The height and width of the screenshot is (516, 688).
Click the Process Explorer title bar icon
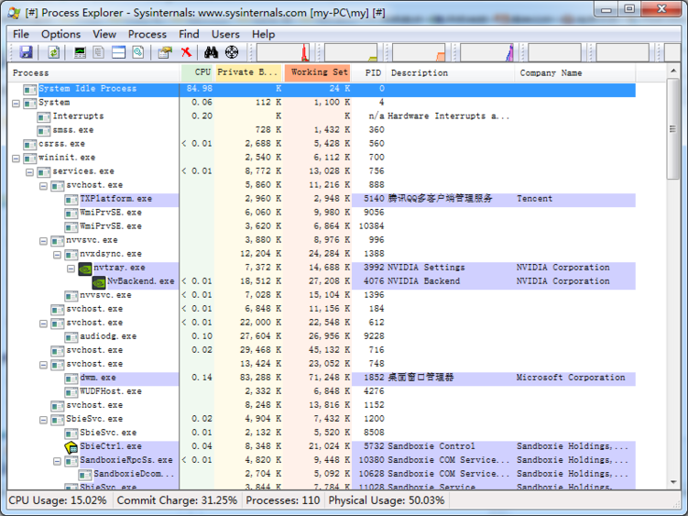click(14, 13)
